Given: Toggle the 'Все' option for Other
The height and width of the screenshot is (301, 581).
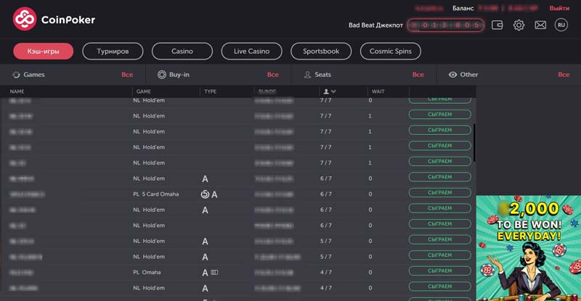Looking at the screenshot, I should pyautogui.click(x=563, y=75).
